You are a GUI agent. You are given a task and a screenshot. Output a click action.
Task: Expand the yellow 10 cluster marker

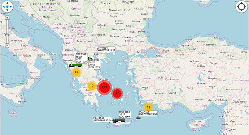click(92, 86)
